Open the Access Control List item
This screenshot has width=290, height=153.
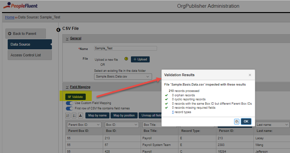tap(30, 55)
